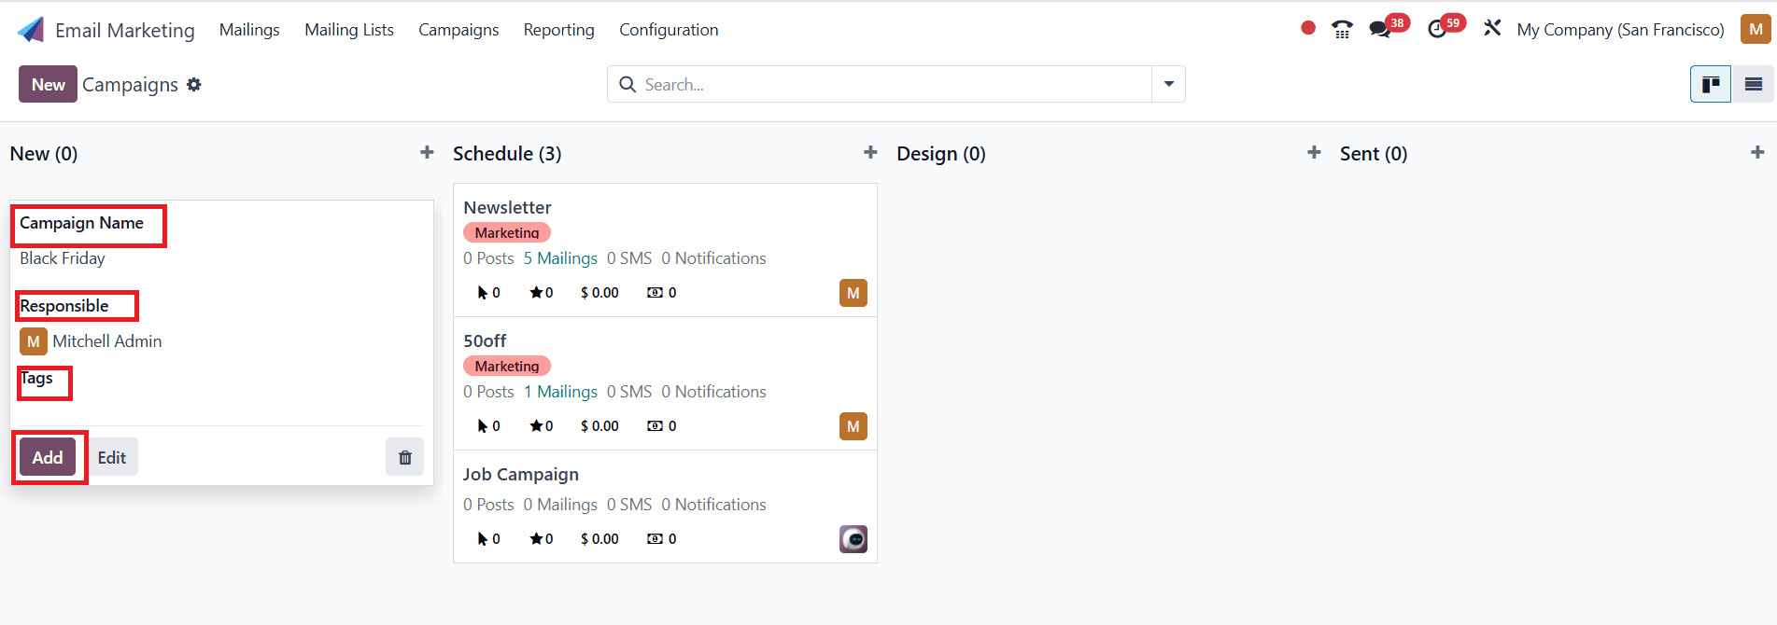Click Responsible field Mitchell Admin
The width and height of the screenshot is (1777, 625).
click(221, 341)
